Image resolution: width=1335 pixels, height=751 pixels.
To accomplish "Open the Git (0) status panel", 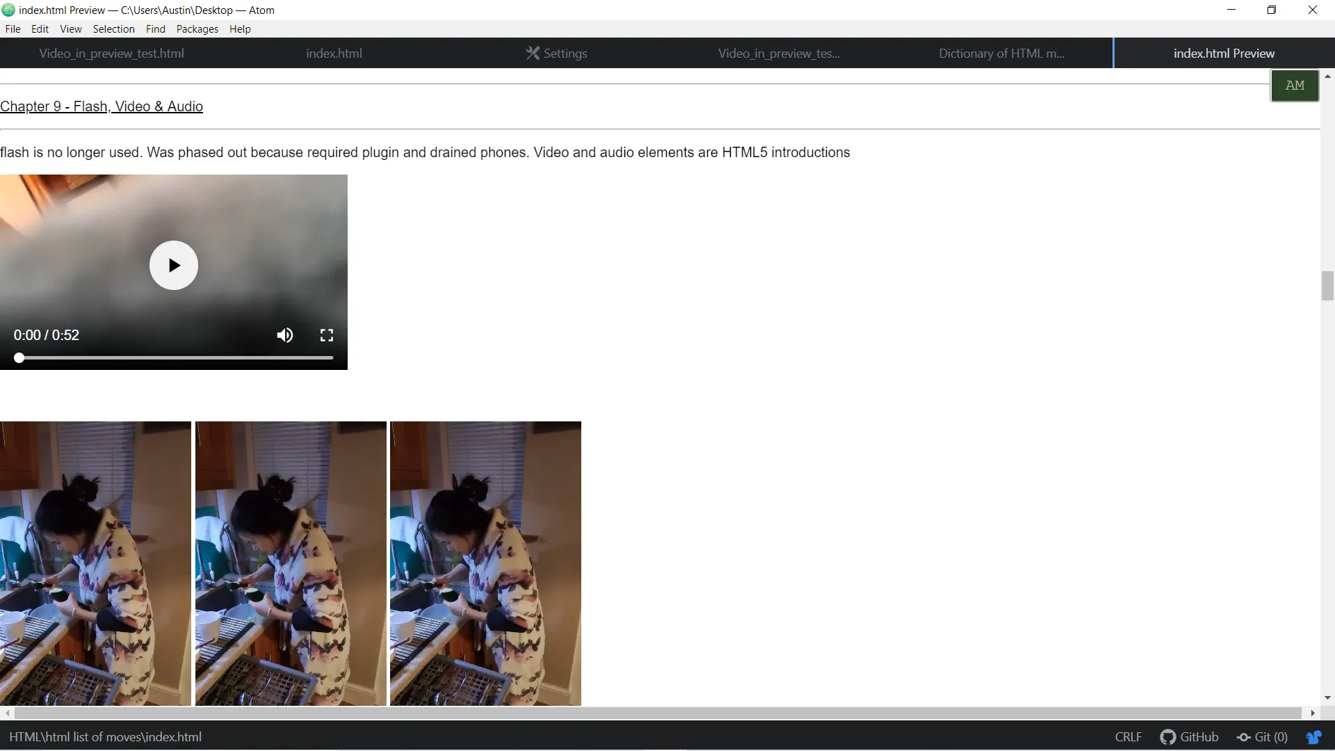I will pos(1262,737).
